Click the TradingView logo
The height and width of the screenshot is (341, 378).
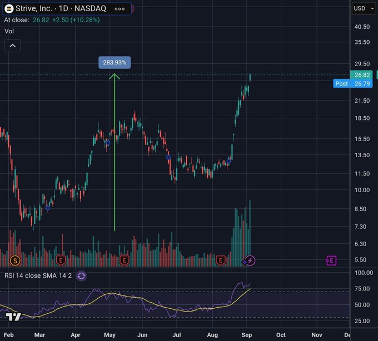[x=13, y=317]
